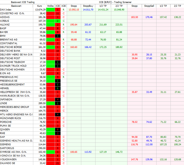
Task: Click DAX StoppBuy value 14.011,70
Action: tap(88, 9)
